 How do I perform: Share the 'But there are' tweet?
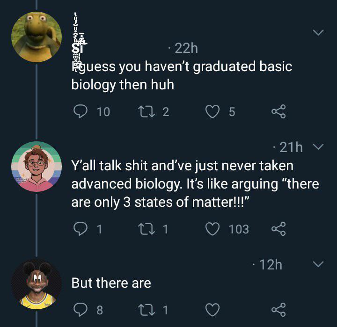(278, 309)
